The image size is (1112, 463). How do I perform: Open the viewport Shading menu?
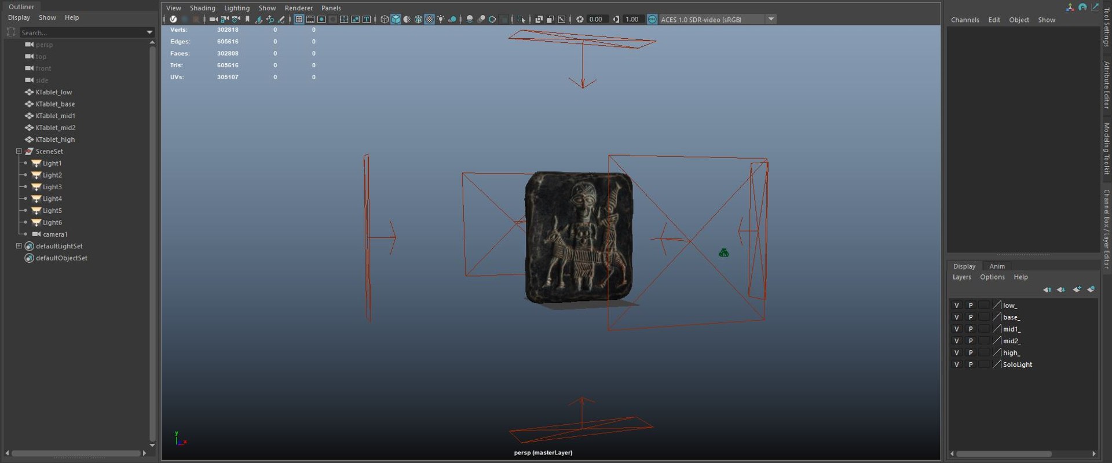click(x=202, y=8)
